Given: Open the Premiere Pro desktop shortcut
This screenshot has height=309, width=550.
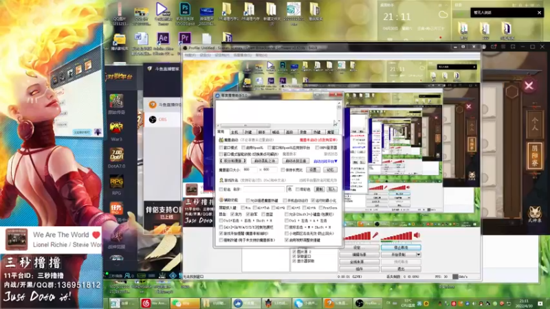Looking at the screenshot, I should 184,38.
